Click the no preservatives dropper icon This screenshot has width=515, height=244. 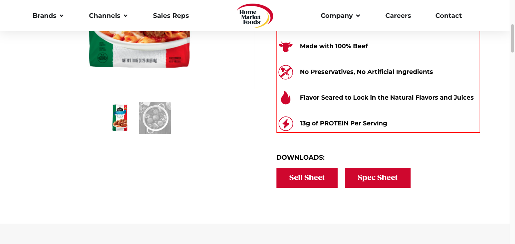[286, 72]
